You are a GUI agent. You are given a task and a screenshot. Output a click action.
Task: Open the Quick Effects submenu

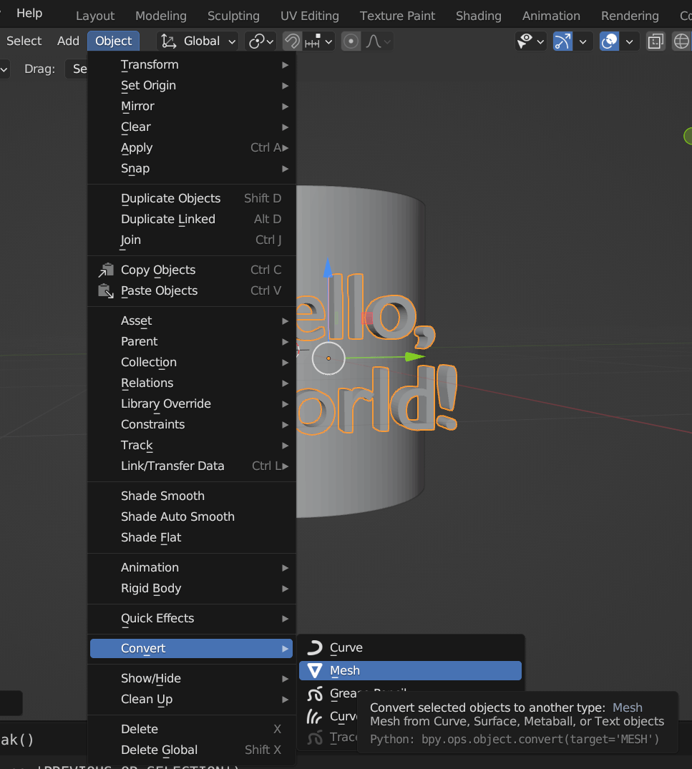[191, 619]
